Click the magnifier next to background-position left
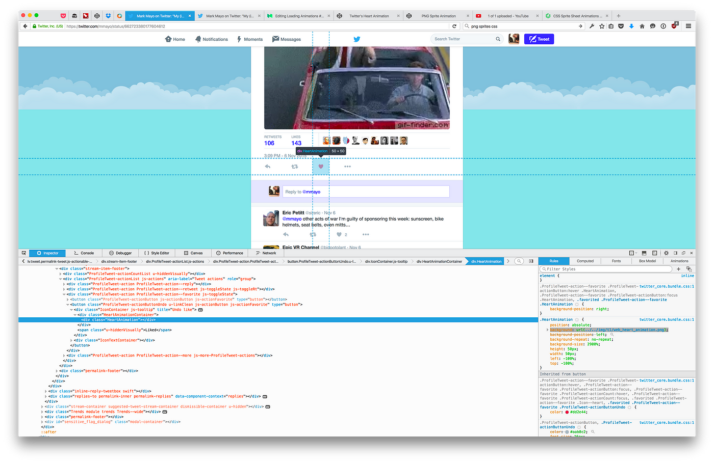This screenshot has width=714, height=463. point(611,335)
